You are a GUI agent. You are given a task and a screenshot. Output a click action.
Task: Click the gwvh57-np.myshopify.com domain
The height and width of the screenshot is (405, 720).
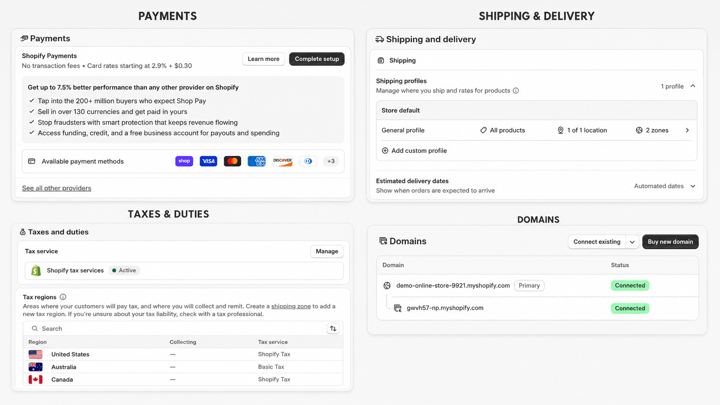(445, 308)
